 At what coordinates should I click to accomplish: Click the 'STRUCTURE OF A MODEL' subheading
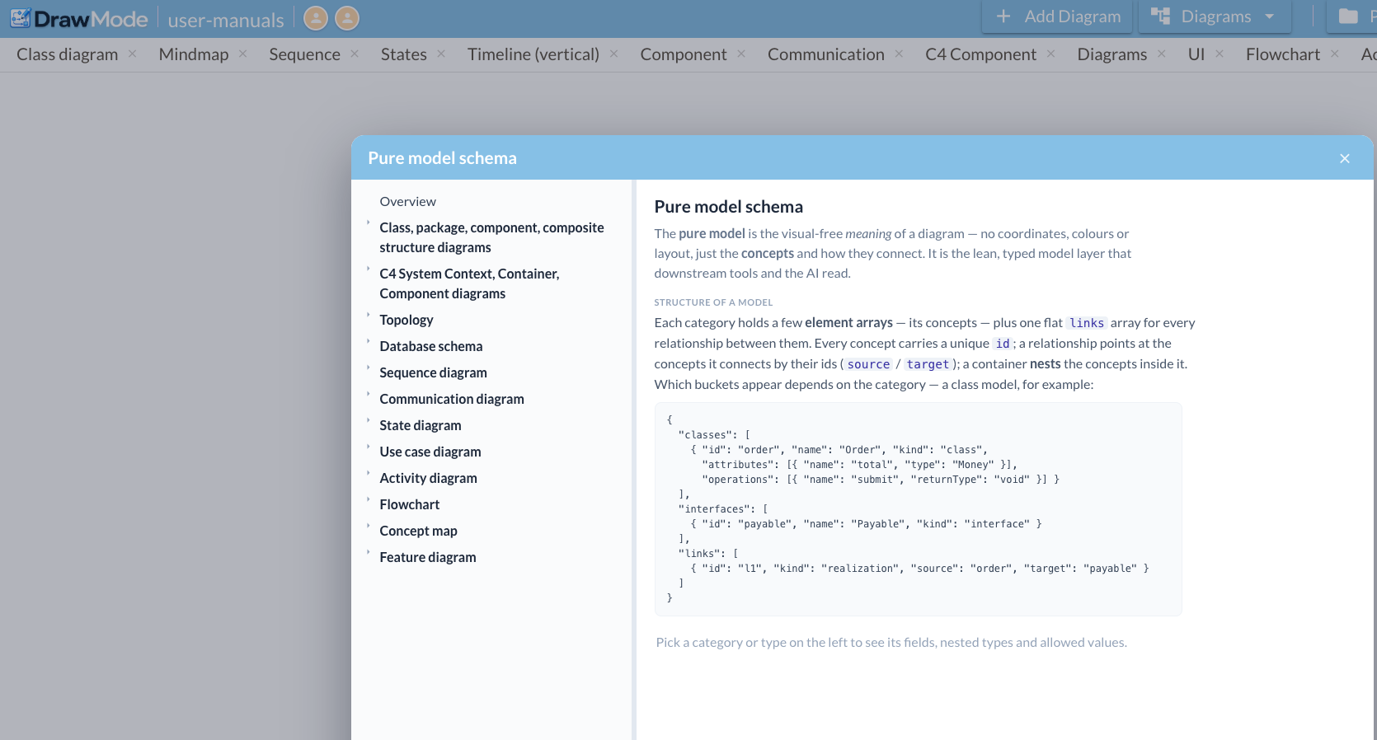(x=713, y=302)
